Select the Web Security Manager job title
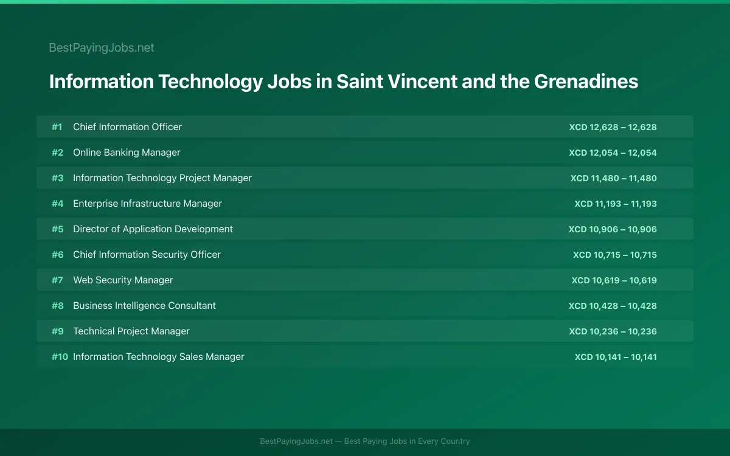Screen dimensions: 730x456 coord(123,280)
